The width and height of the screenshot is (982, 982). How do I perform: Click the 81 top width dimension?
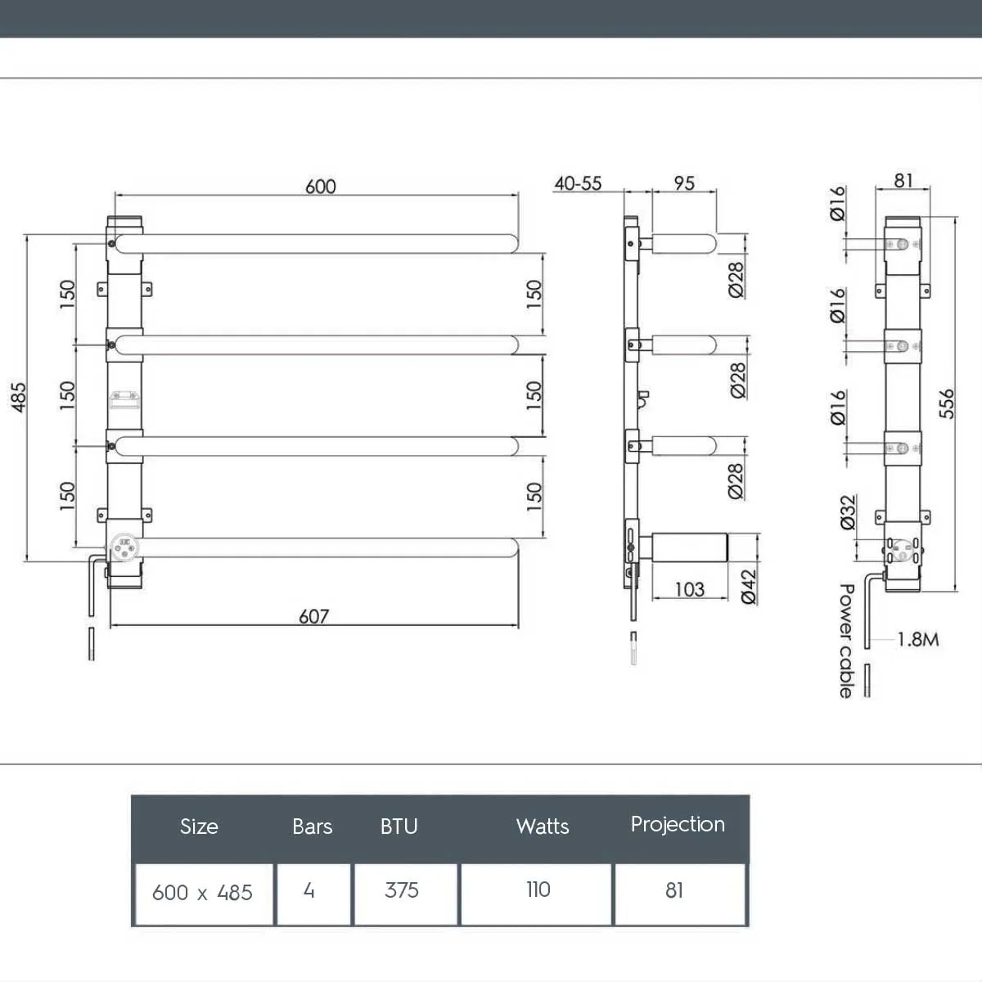[x=903, y=180]
